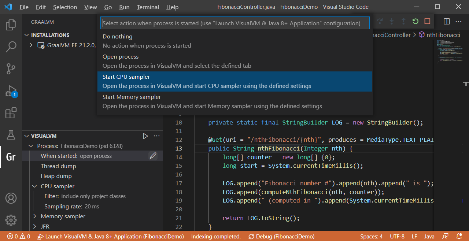Choose the 'Do nothing' action
This screenshot has width=469, height=241.
pos(235,41)
